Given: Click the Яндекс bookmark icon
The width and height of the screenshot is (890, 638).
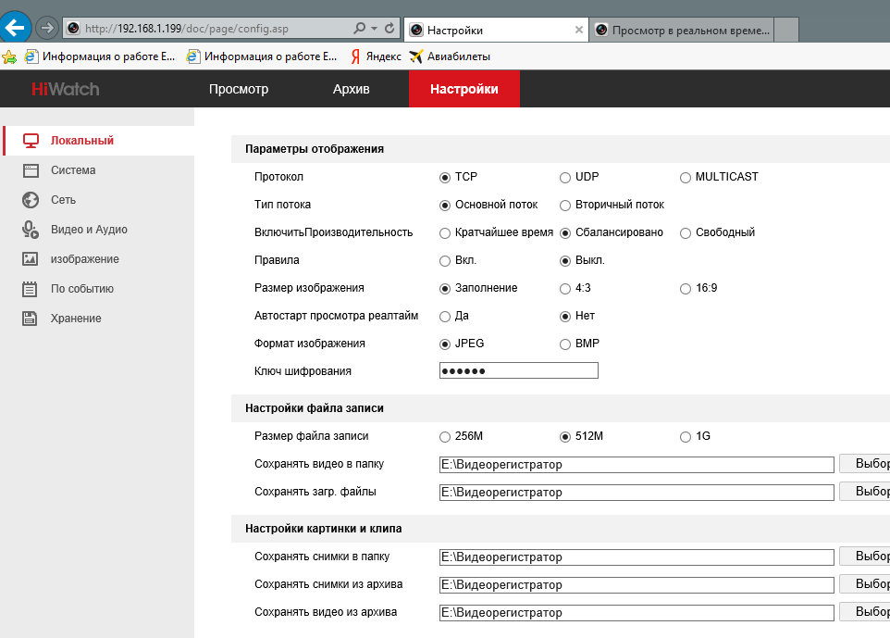Looking at the screenshot, I should [x=355, y=56].
